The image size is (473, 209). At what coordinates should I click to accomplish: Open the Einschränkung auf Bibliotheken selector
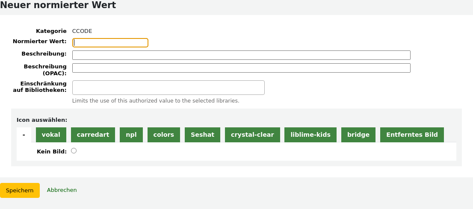(169, 88)
